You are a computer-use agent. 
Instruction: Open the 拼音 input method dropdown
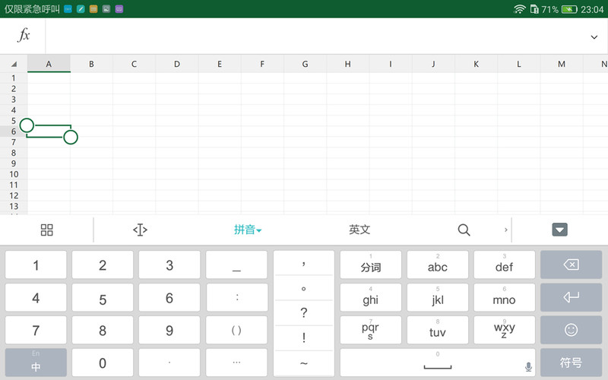pyautogui.click(x=248, y=230)
